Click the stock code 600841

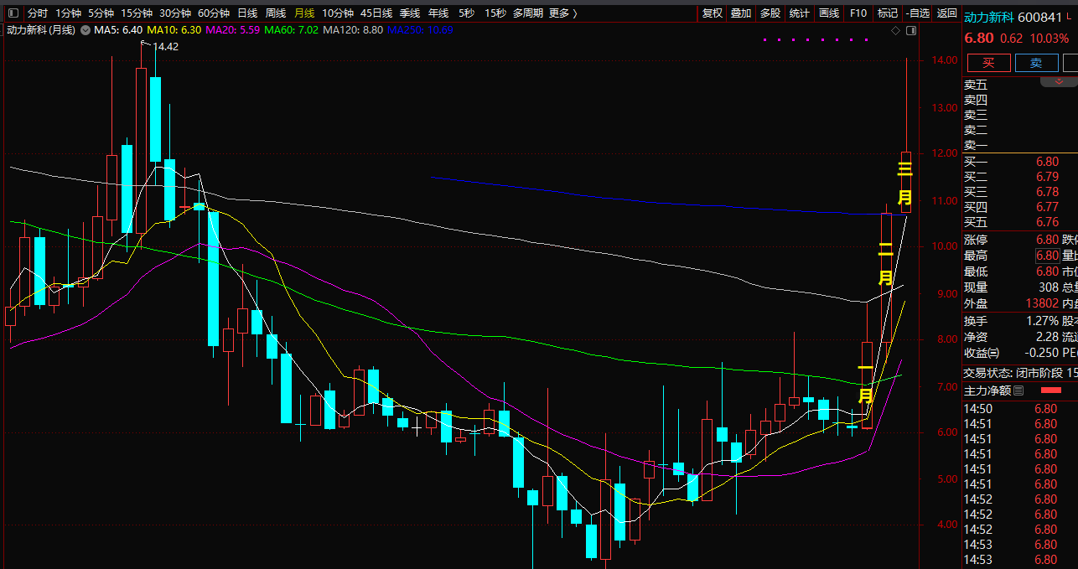1040,17
